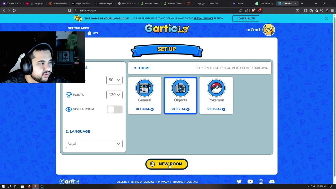Click the eye icon beside Visible Room
The width and height of the screenshot is (336, 189).
click(x=69, y=109)
